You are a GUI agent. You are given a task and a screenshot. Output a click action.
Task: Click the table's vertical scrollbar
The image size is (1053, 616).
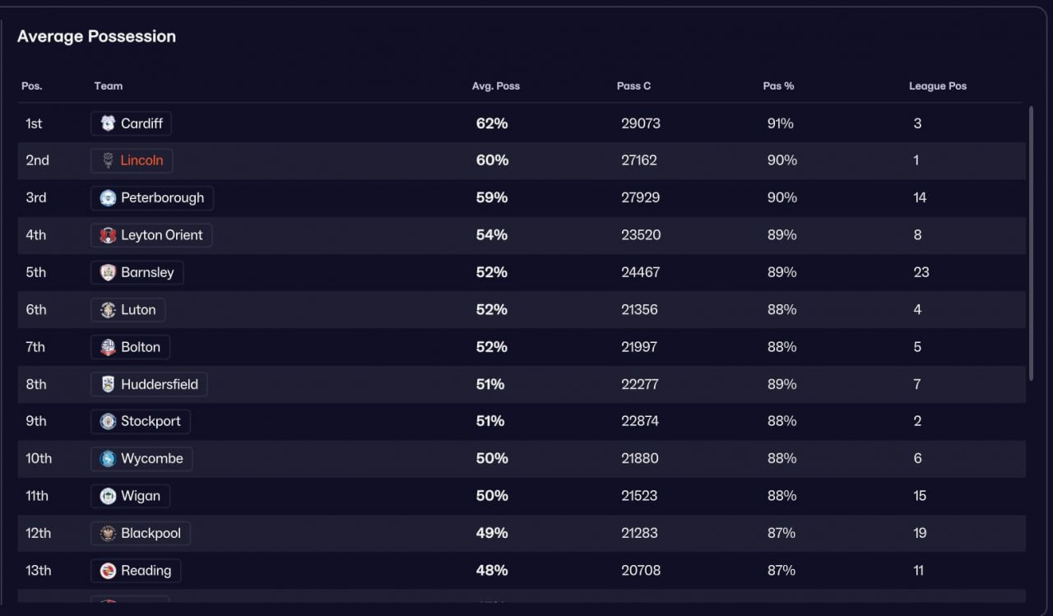pos(1031,243)
